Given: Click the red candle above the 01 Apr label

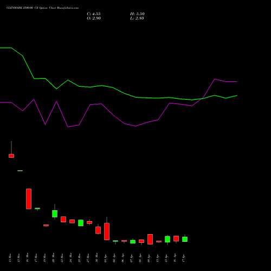Looking at the screenshot, I should pyautogui.click(x=107, y=231).
